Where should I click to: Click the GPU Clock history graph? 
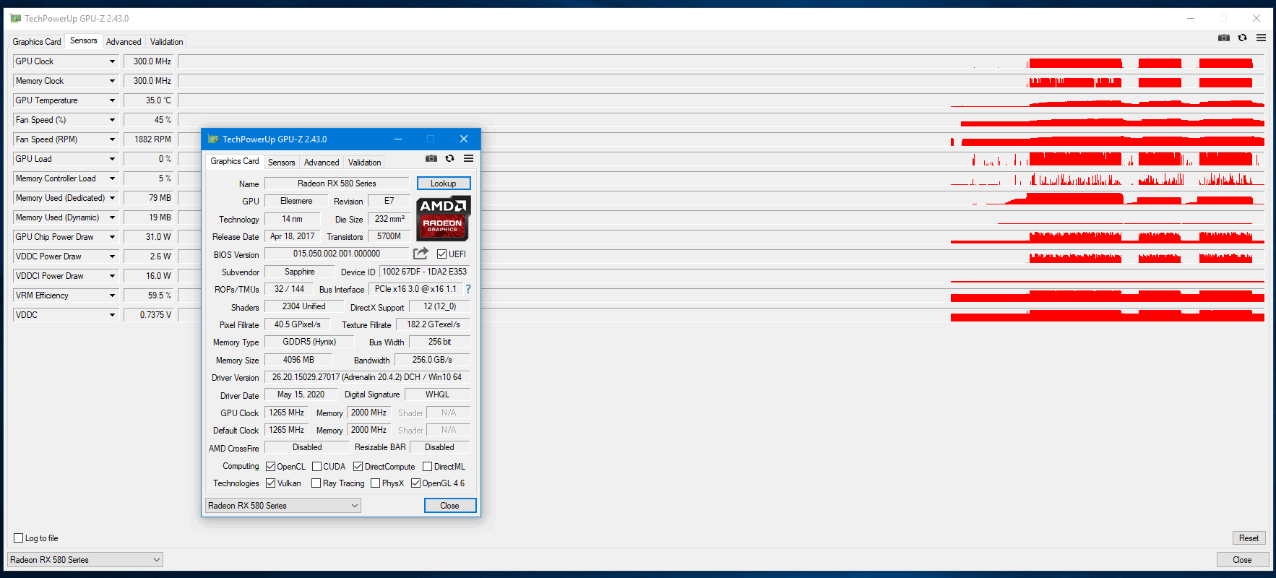(x=721, y=61)
